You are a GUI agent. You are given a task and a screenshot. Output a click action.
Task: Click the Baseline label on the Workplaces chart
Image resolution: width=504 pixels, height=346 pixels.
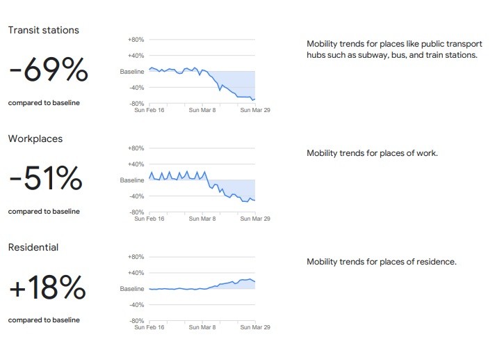pos(132,180)
